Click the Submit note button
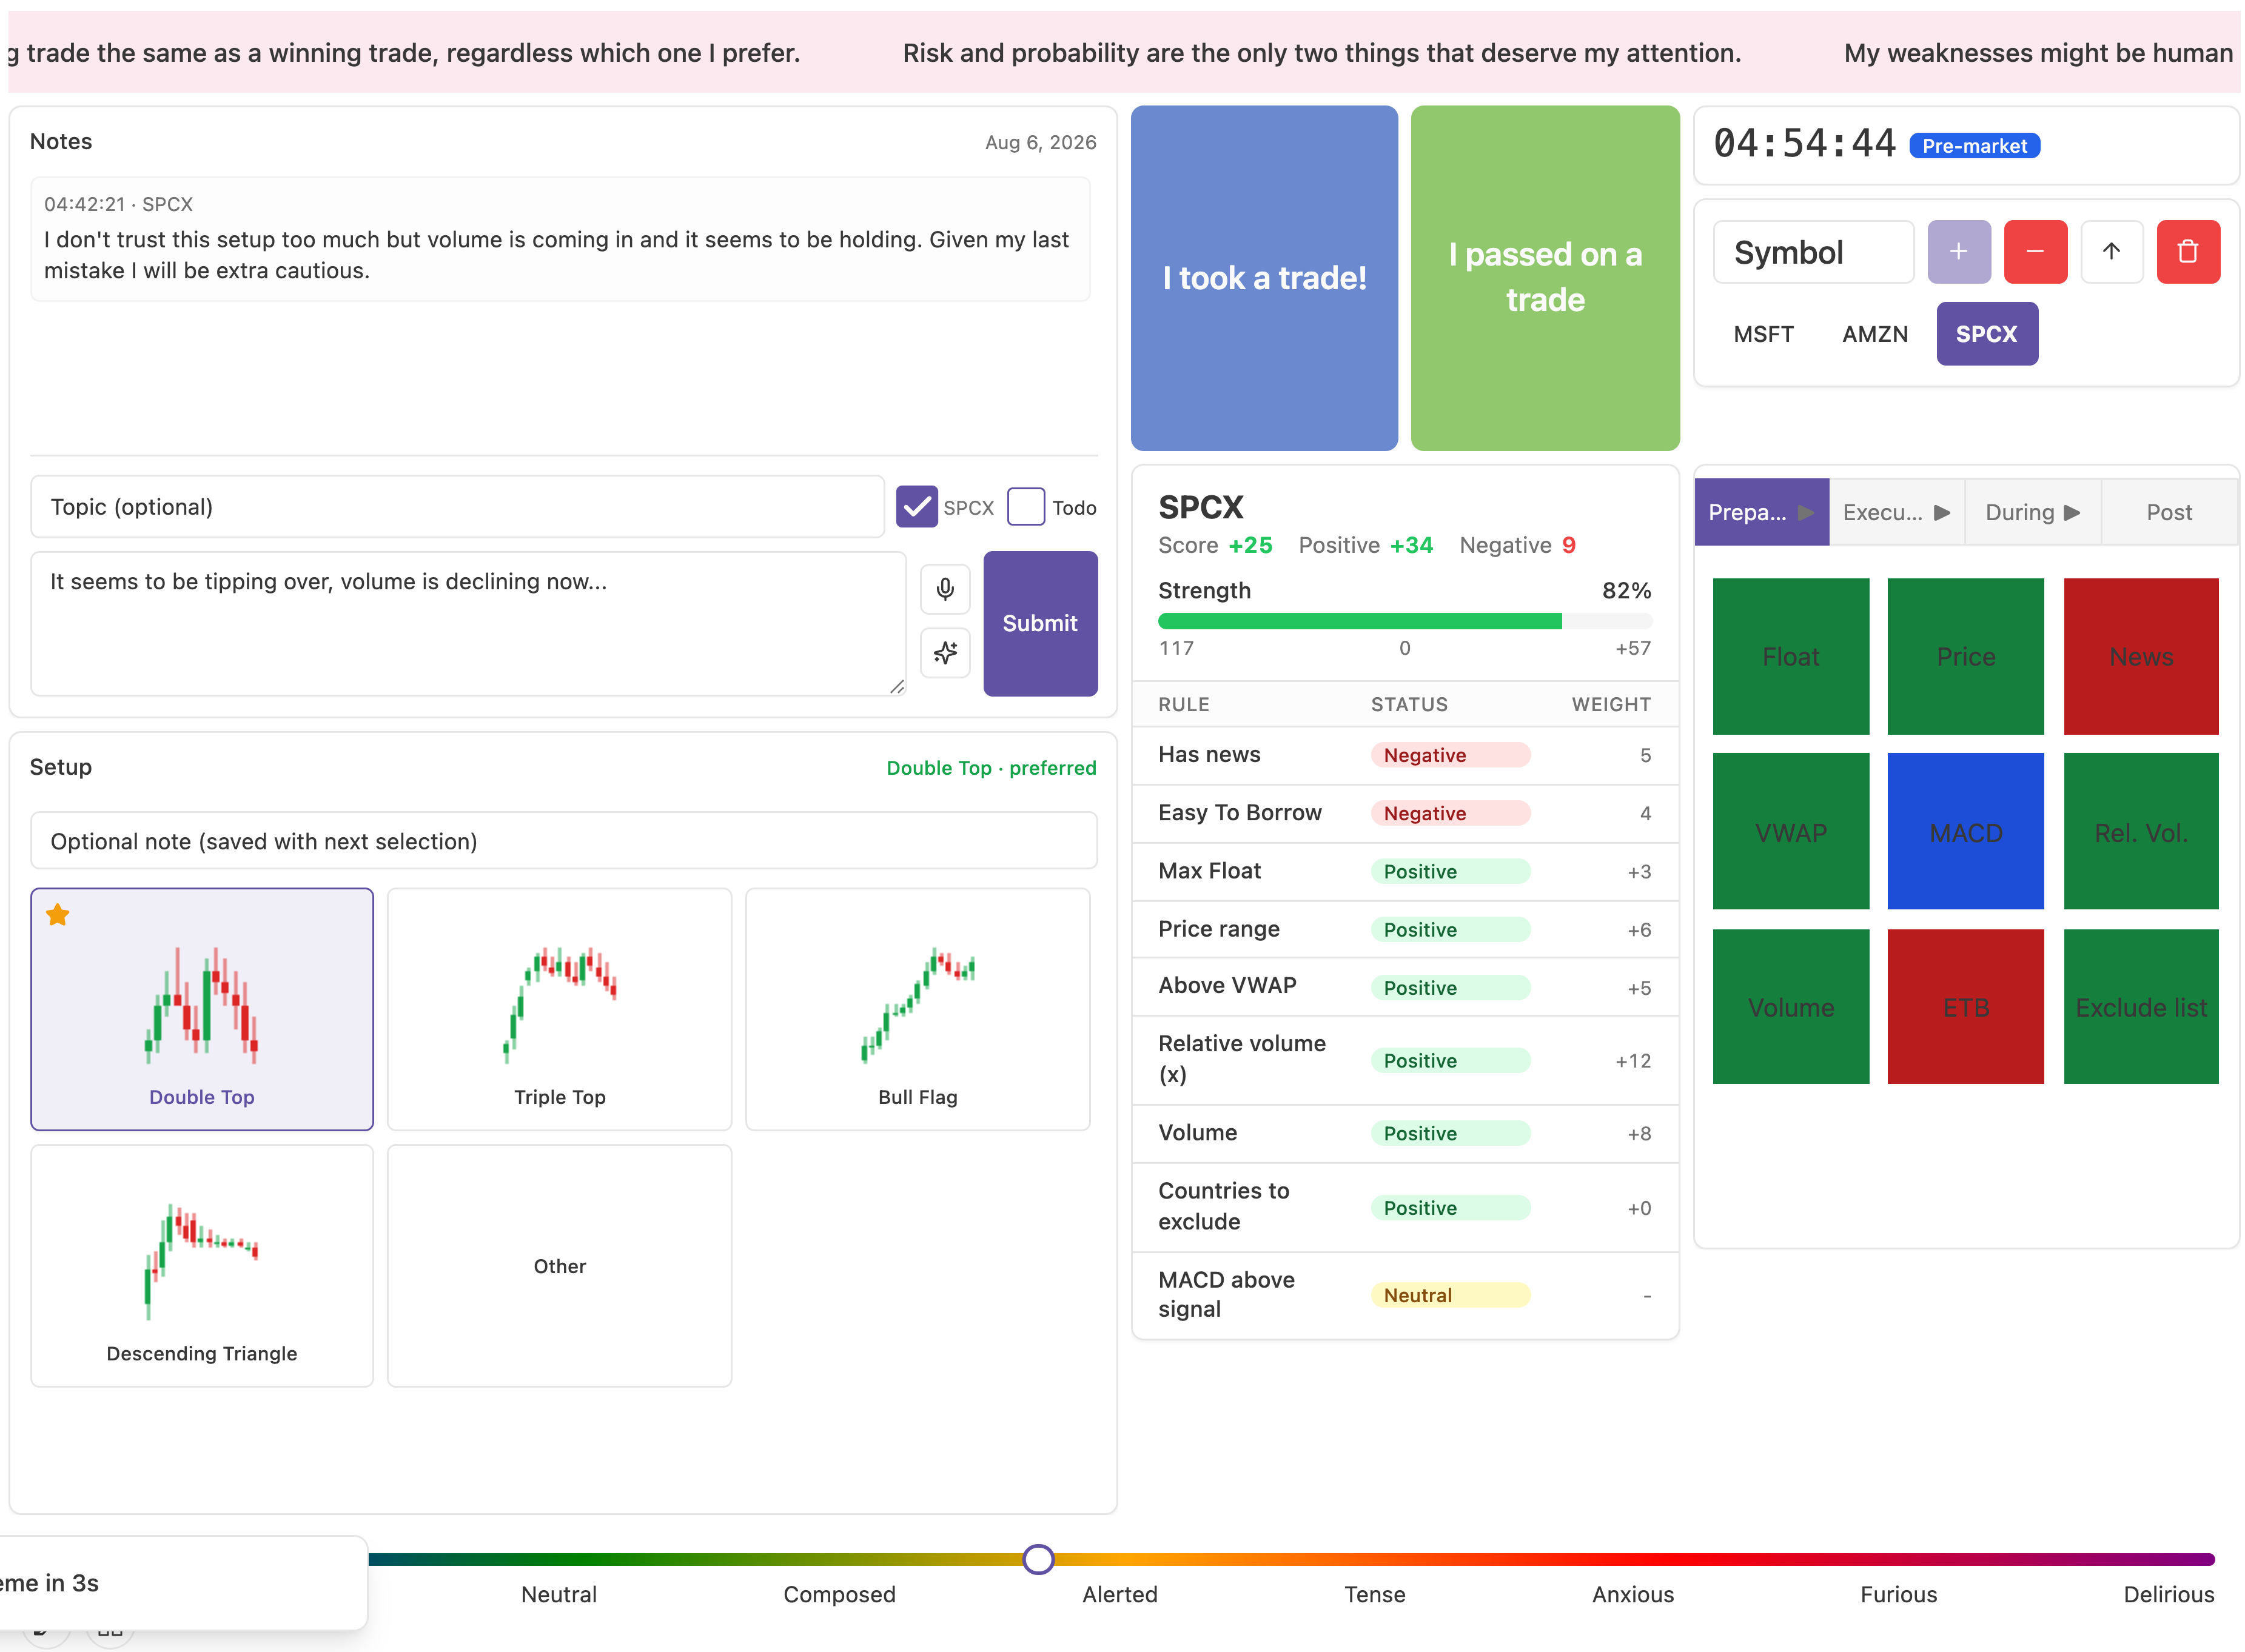Screen dimensions: 2245x1652 click(1039, 623)
